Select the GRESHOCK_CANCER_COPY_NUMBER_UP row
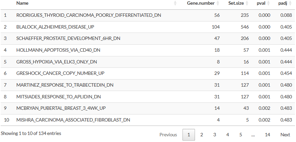This screenshot has width=296, height=142. pyautogui.click(x=148, y=74)
